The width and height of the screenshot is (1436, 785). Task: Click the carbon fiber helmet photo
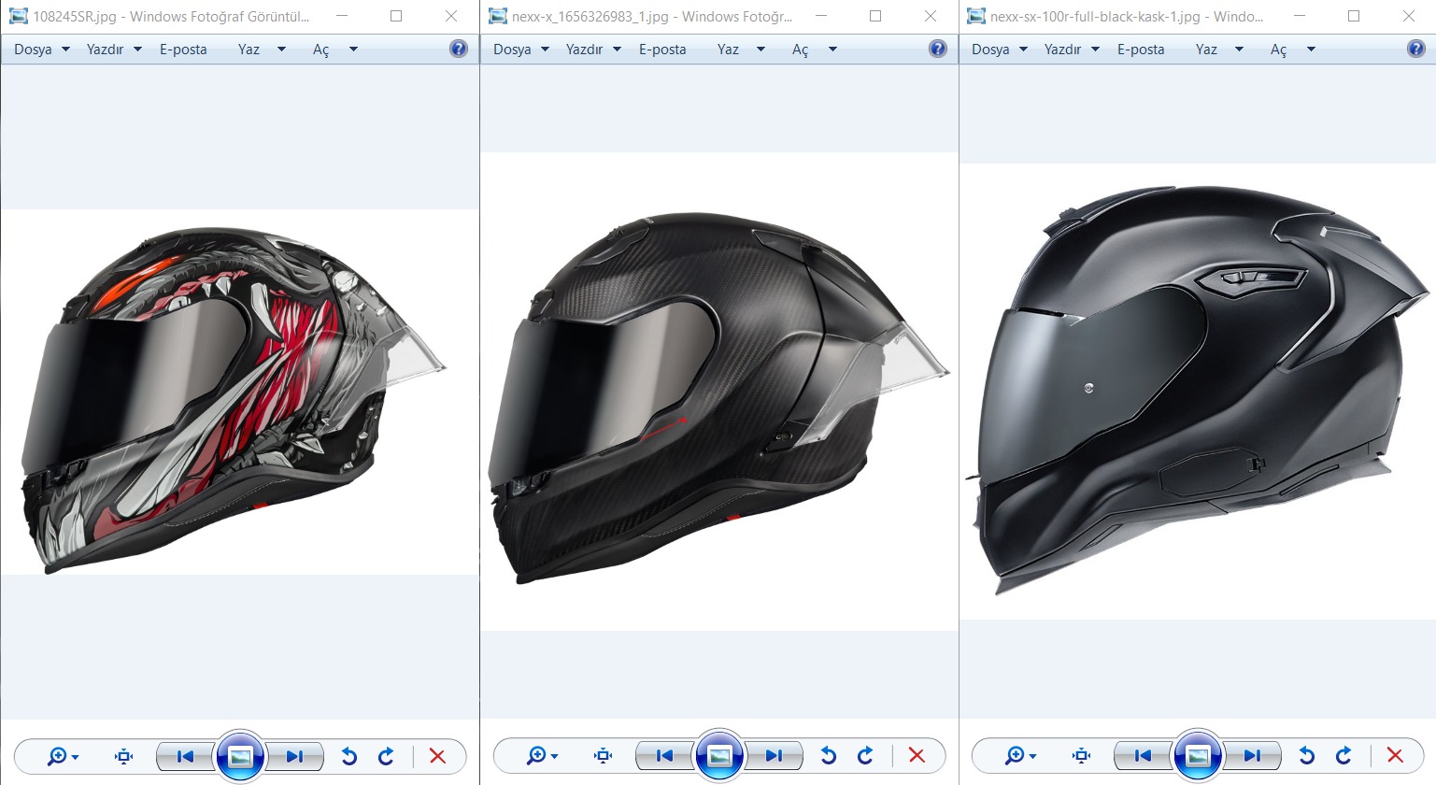718,399
